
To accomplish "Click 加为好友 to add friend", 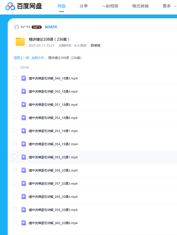I will (x=51, y=27).
